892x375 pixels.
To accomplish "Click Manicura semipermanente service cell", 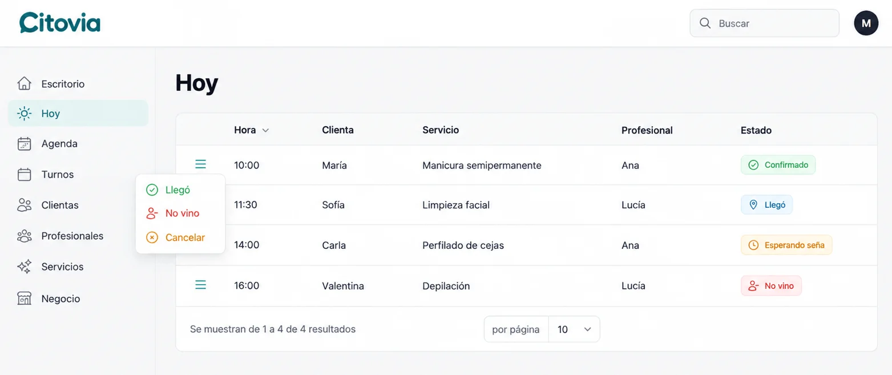I will click(482, 166).
